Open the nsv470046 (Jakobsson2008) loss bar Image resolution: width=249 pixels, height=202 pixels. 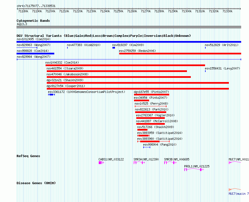119,77
